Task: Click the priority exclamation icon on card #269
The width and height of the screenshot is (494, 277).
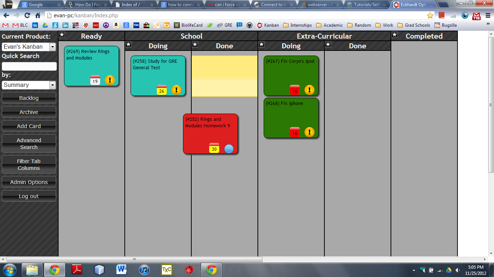Action: (x=110, y=80)
